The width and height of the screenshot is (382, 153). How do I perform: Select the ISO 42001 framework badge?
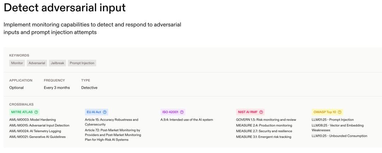tap(173, 112)
